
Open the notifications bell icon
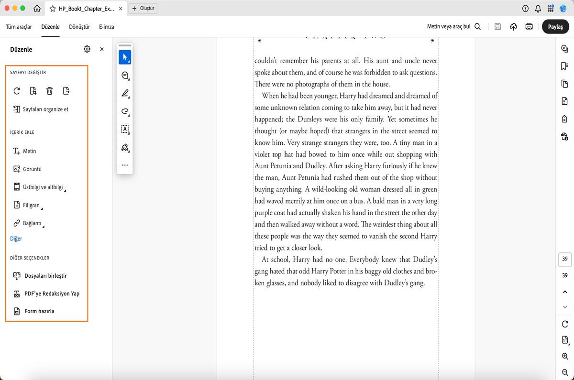538,9
